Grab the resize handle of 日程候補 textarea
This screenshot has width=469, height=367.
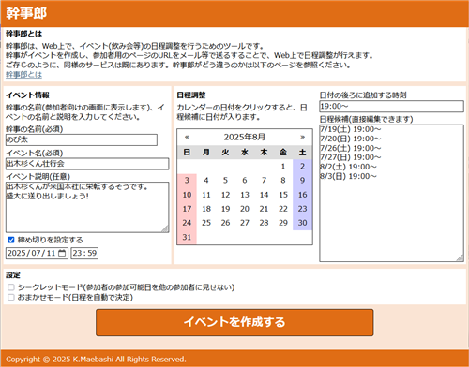[x=460, y=257]
